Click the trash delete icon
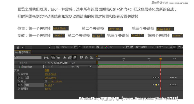 (18, 47)
